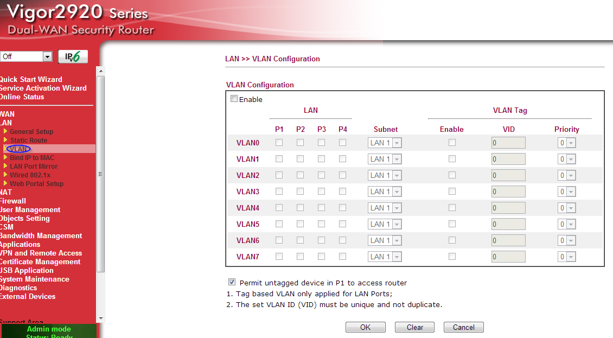The width and height of the screenshot is (613, 338).
Task: Open the System Maintenance menu
Action: tap(34, 279)
